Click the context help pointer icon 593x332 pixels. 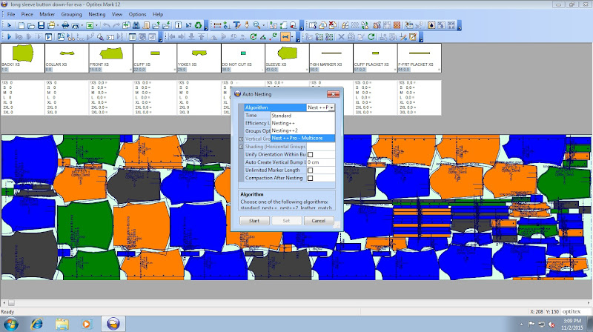click(x=188, y=25)
